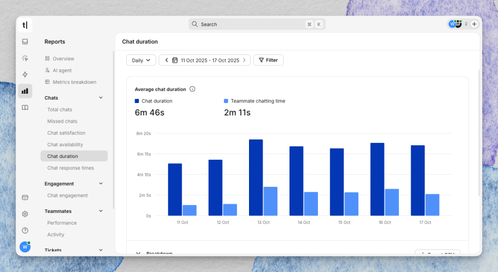
Task: Open the Overview report
Action: point(63,58)
